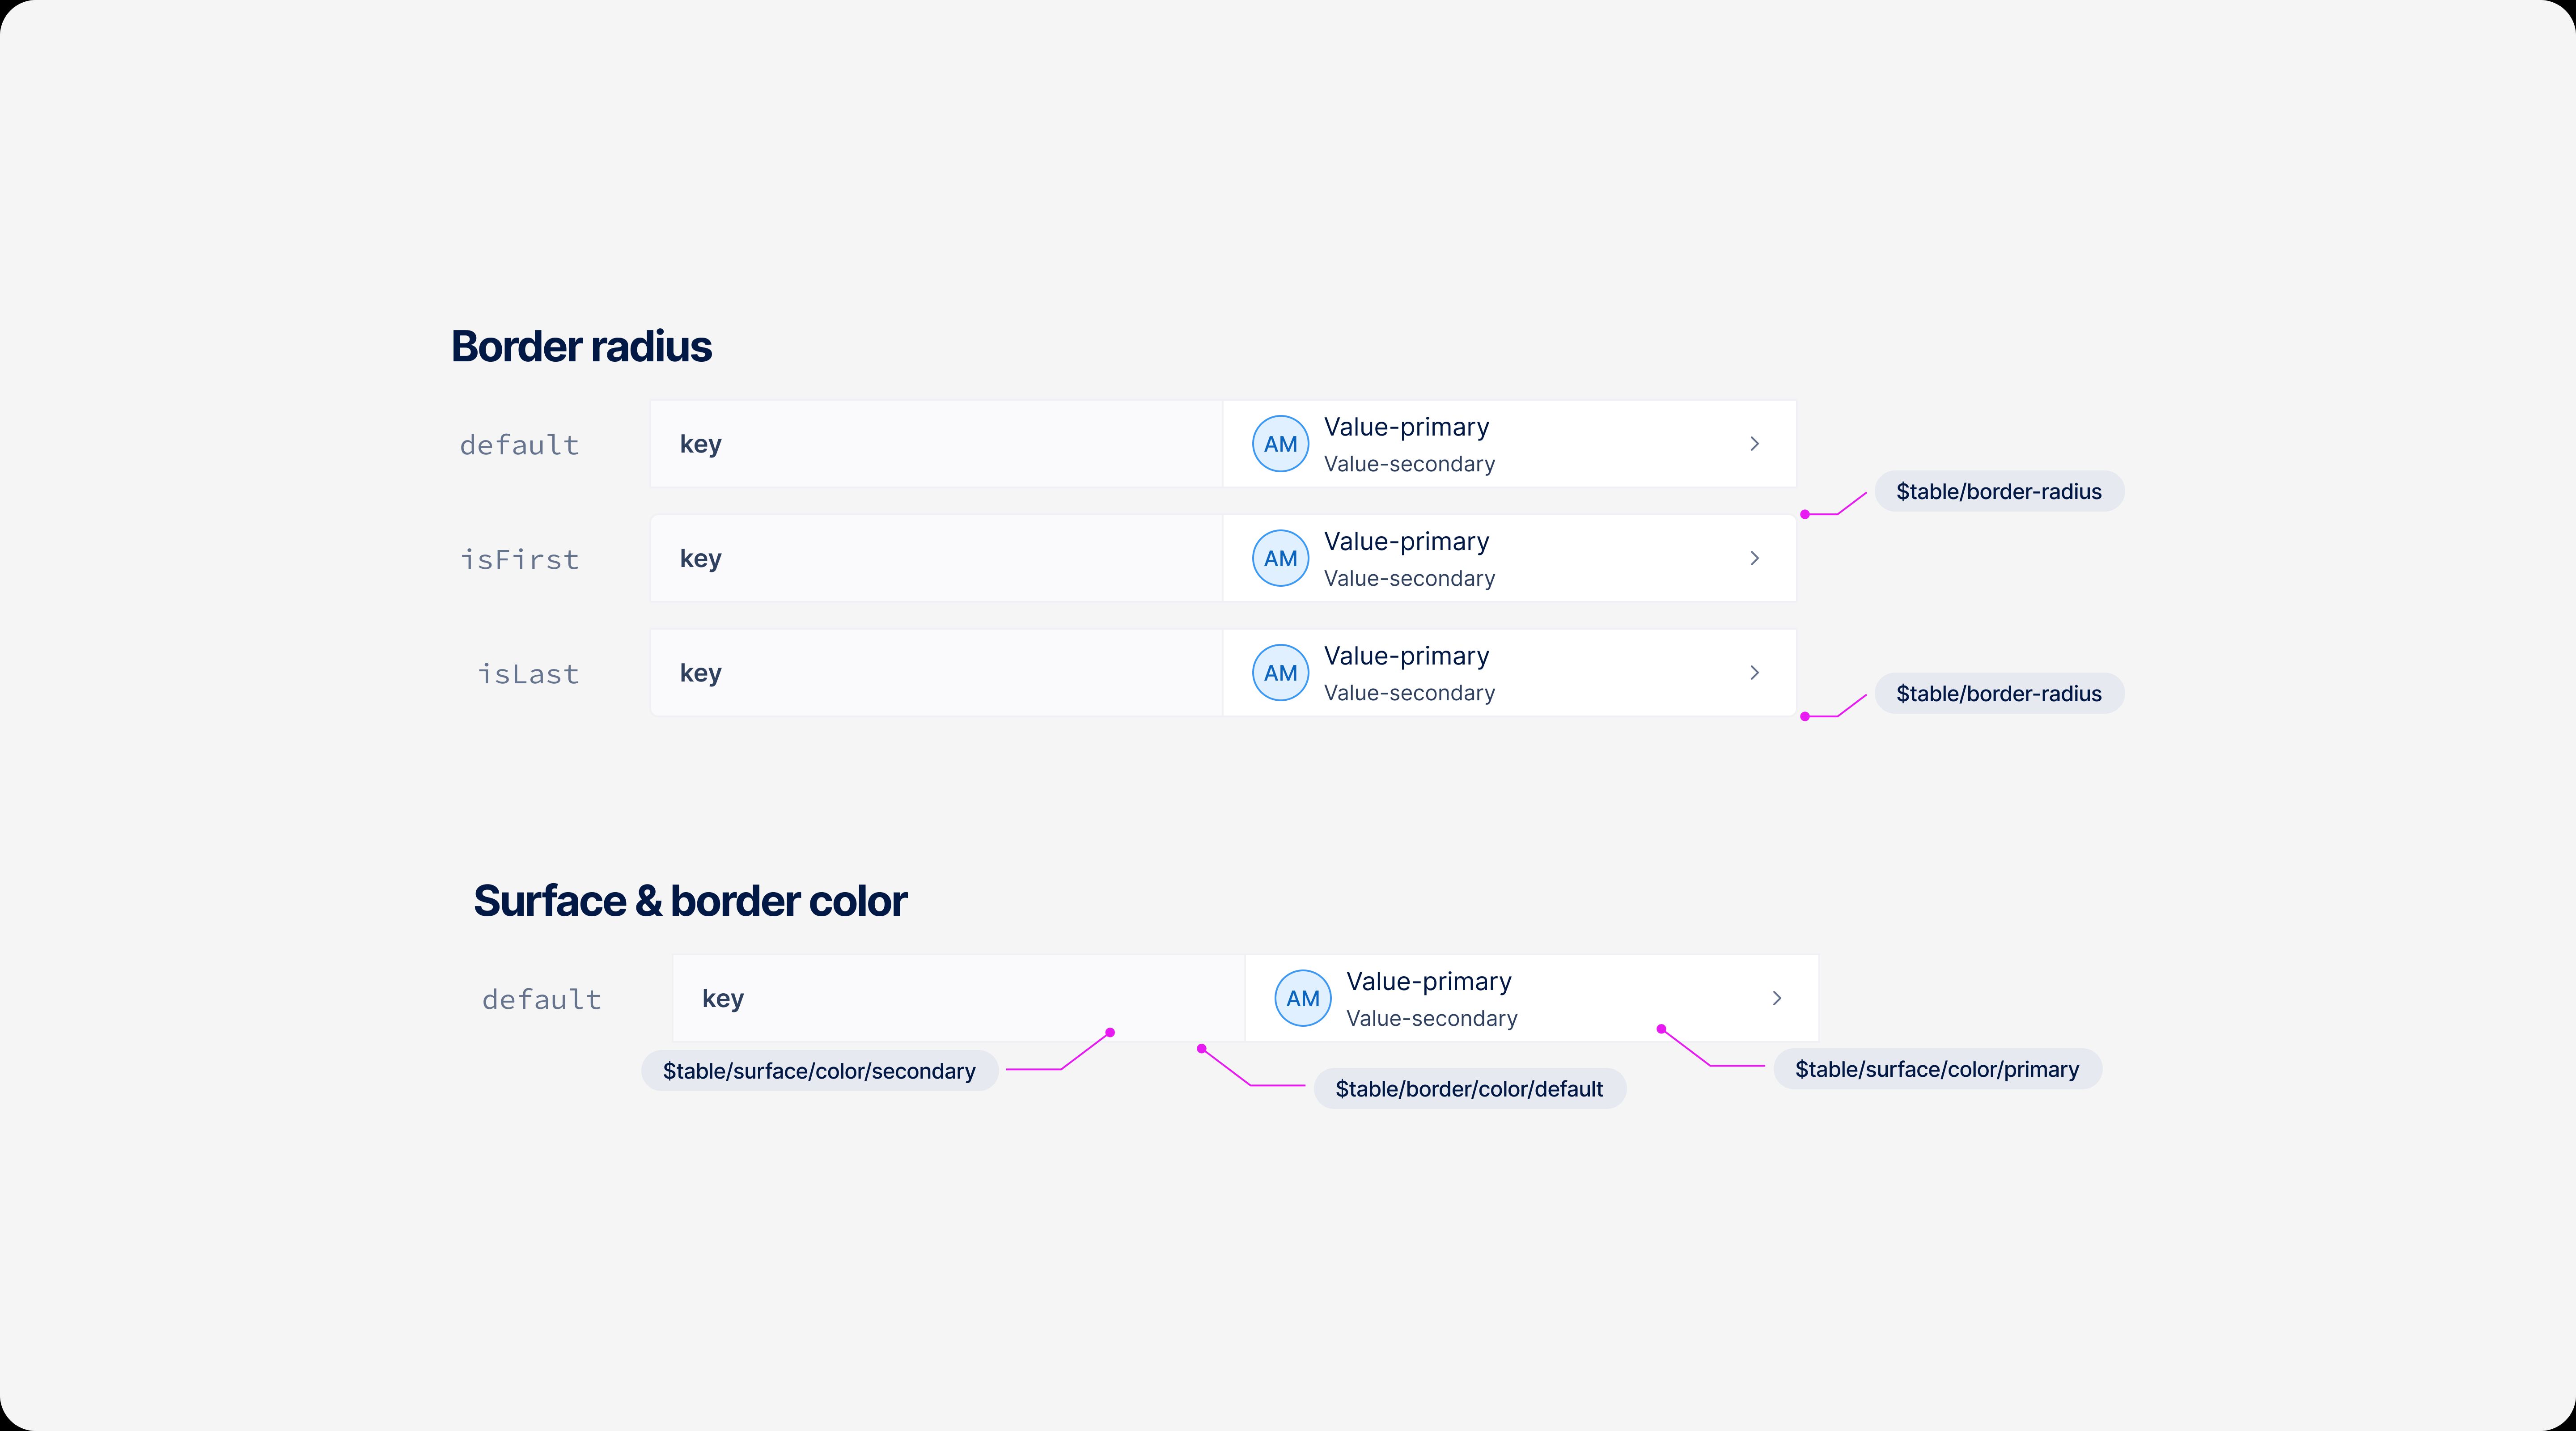Image resolution: width=2576 pixels, height=1431 pixels.
Task: Click the $table/border/color/default token pill
Action: [1469, 1089]
